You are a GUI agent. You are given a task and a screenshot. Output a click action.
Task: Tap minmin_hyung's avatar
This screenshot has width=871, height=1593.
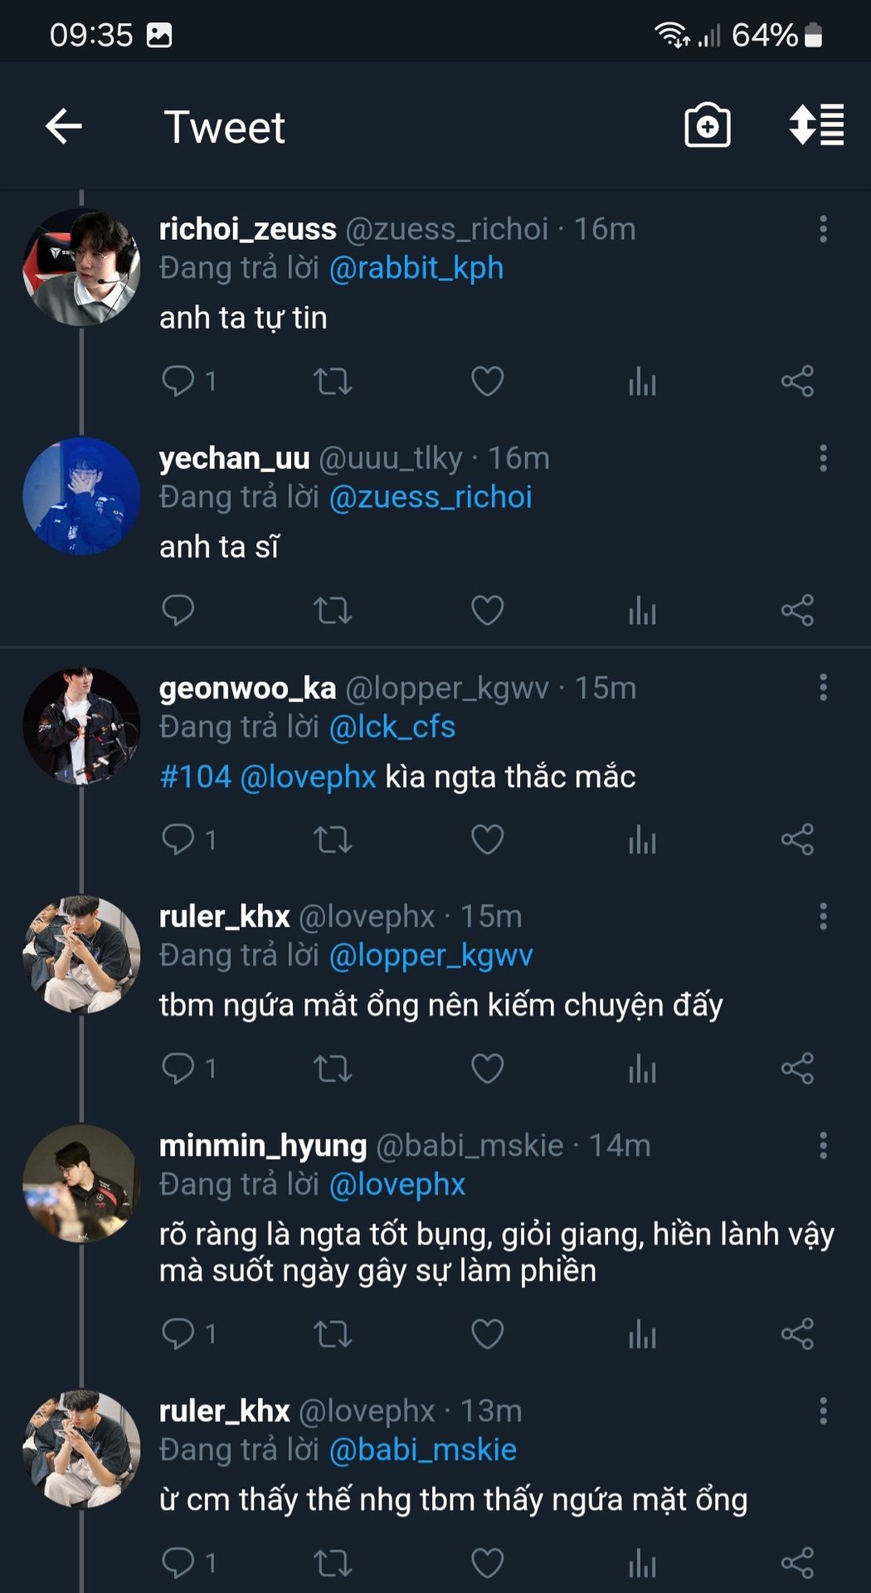point(81,1183)
